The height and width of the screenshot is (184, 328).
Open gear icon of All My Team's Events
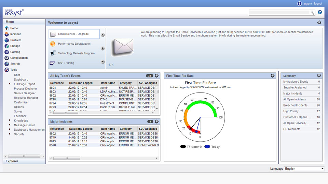coord(156,76)
